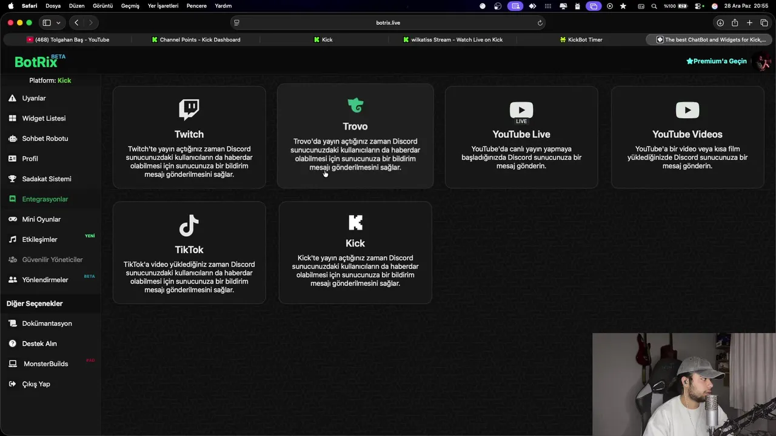Click the botrix.live address bar
Screen dimensions: 776x436
tap(388, 22)
